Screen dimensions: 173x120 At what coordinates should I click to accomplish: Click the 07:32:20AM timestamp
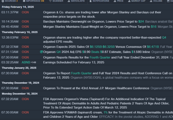point(10,99)
